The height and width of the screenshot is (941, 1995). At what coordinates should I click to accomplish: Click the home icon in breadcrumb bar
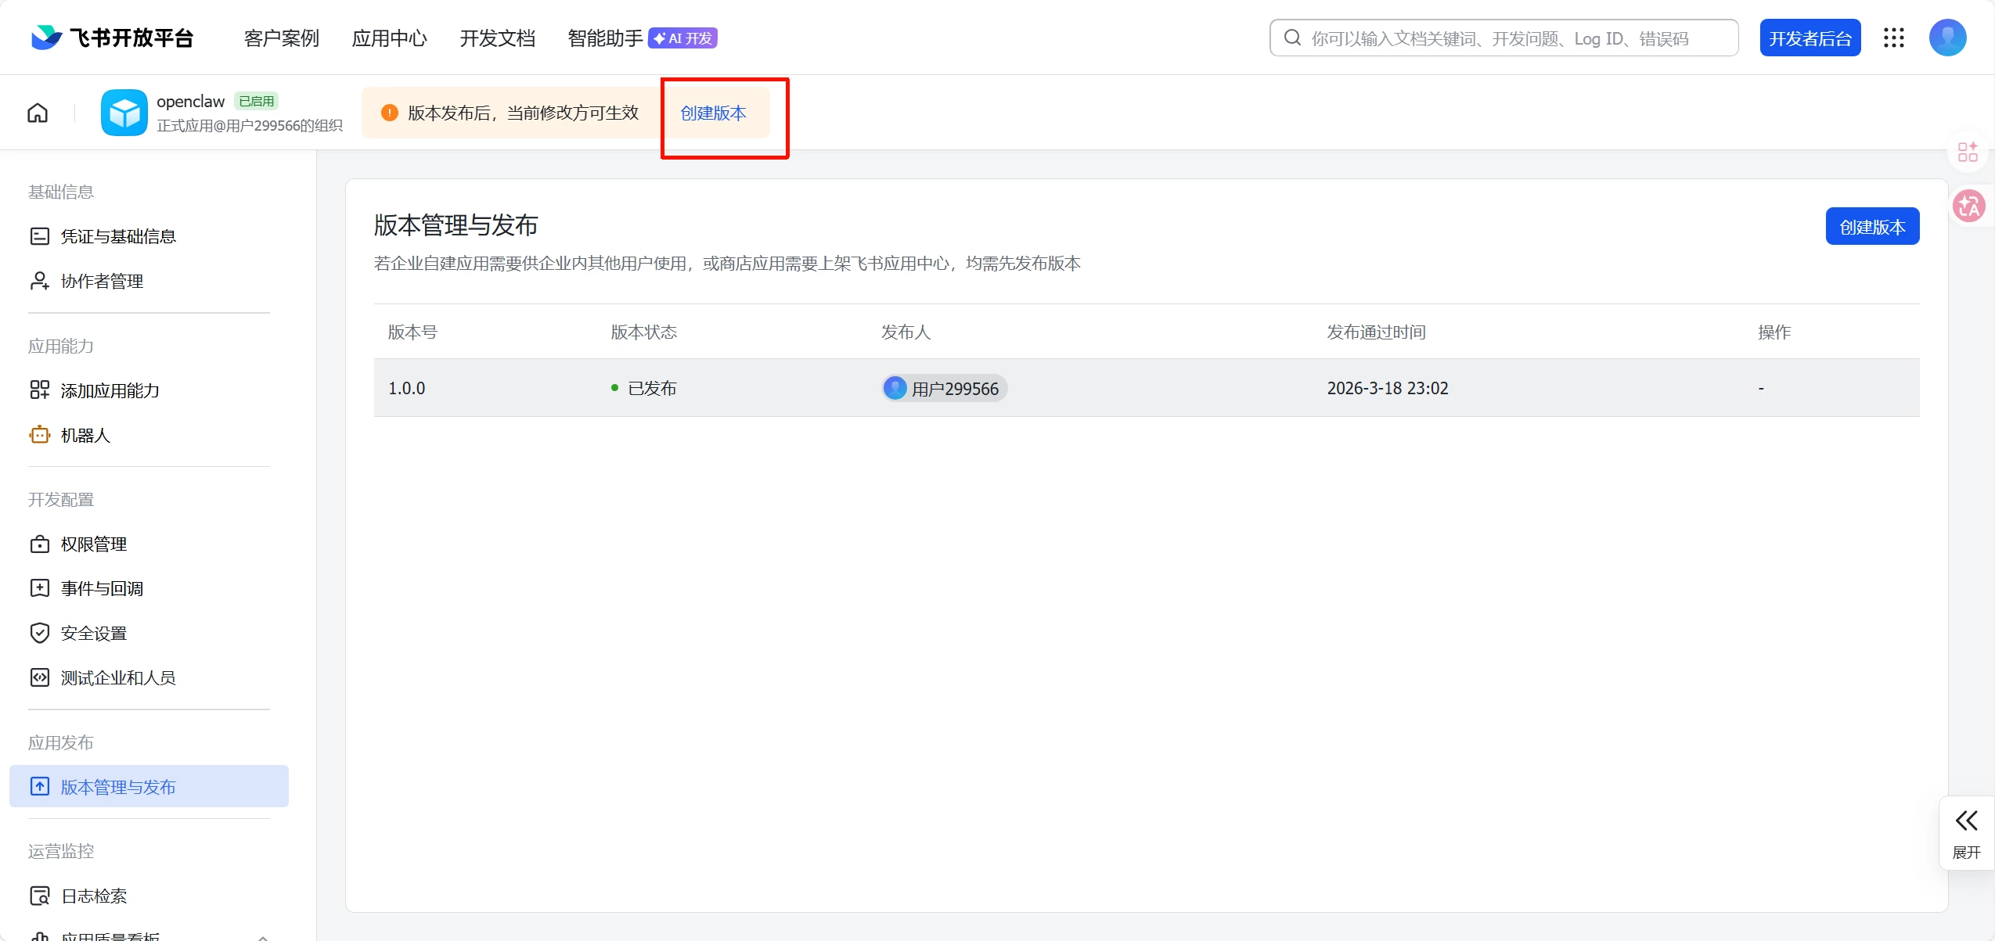click(x=38, y=113)
